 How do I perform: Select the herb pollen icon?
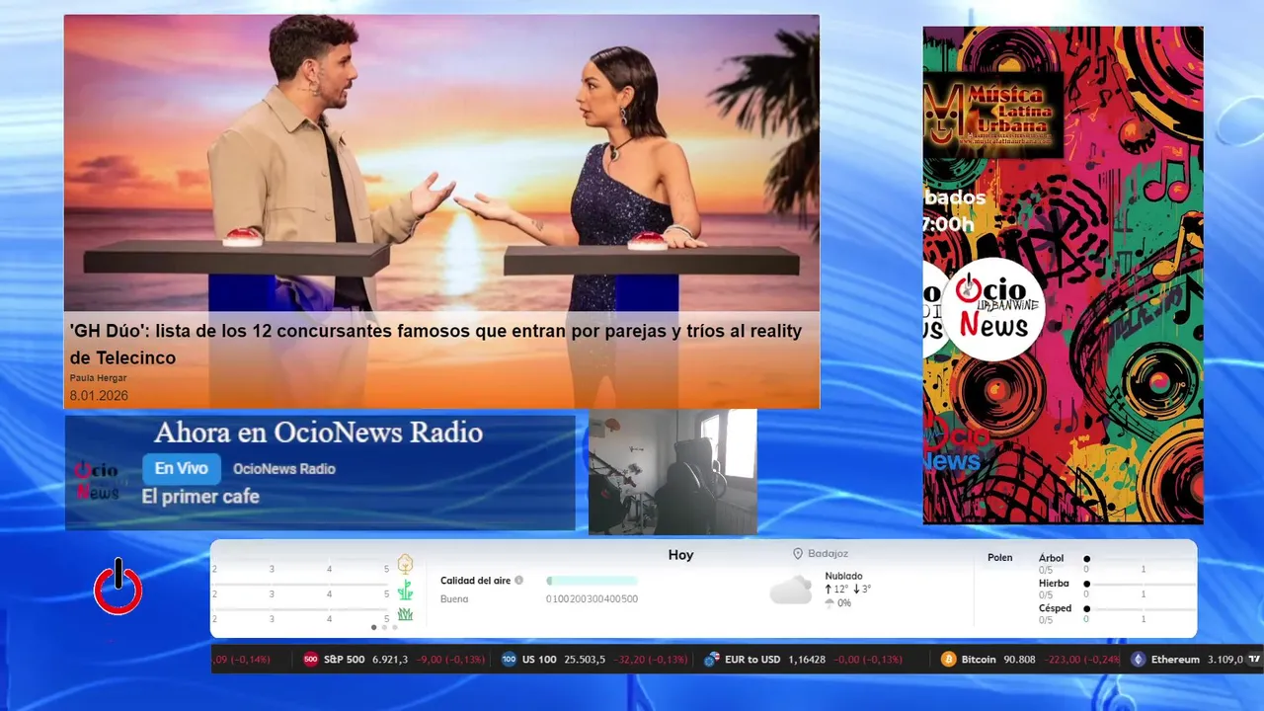(x=405, y=591)
